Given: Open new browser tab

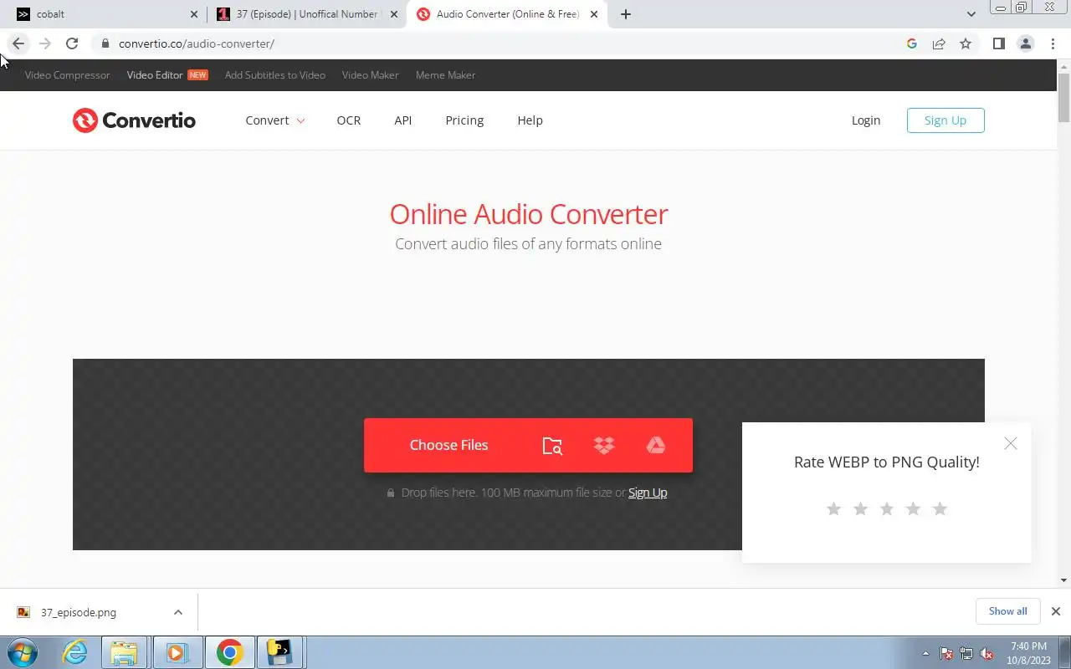Looking at the screenshot, I should point(626,14).
